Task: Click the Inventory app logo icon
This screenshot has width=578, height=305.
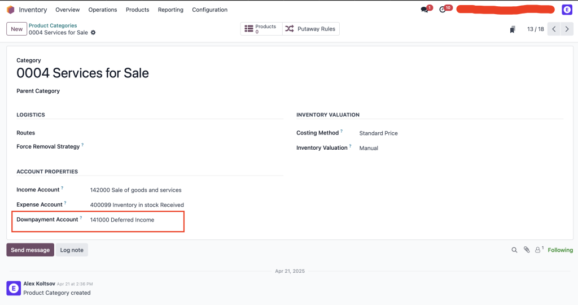Action: (x=11, y=10)
